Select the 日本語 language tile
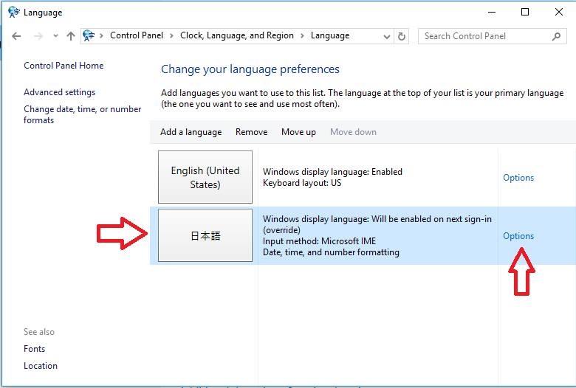This screenshot has height=388, width=576. [x=205, y=235]
